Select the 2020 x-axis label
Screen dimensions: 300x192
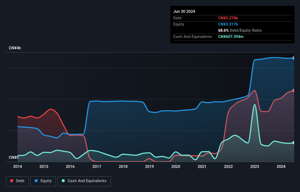pyautogui.click(x=176, y=167)
